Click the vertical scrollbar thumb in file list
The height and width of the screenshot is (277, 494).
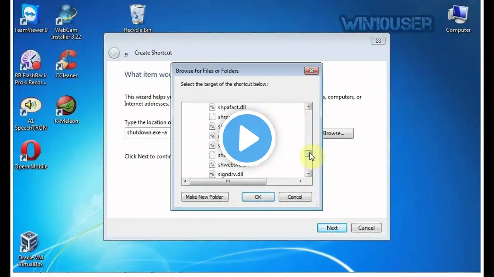point(308,154)
